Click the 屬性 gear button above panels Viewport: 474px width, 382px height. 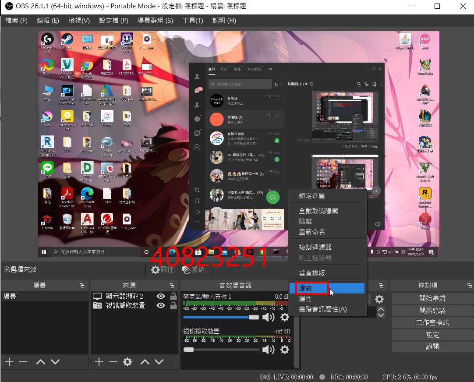point(163,269)
